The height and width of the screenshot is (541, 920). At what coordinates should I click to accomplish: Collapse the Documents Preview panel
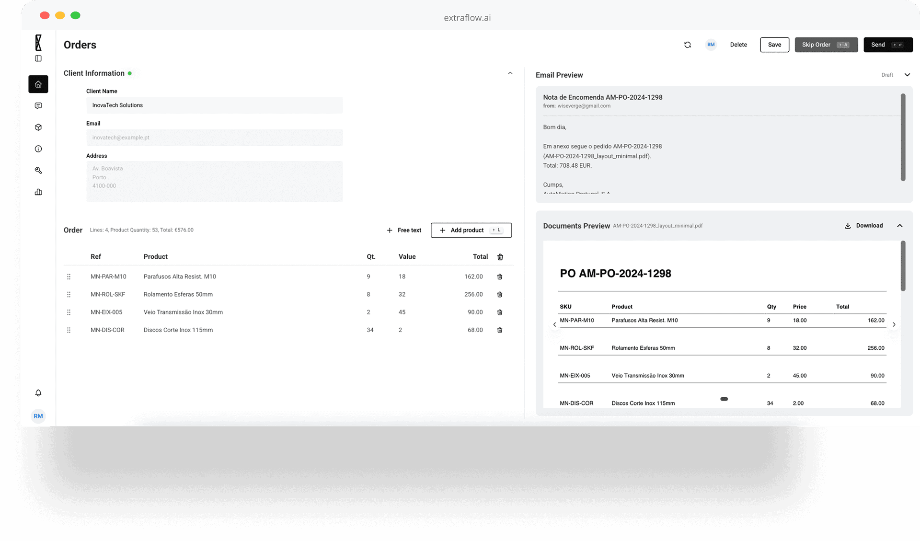click(900, 225)
